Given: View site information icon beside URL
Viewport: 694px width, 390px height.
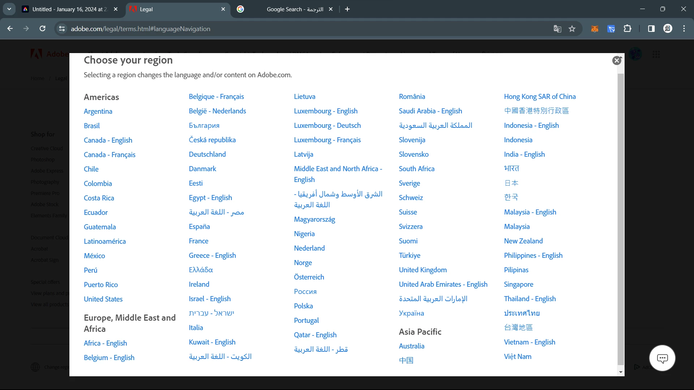Looking at the screenshot, I should point(62,29).
